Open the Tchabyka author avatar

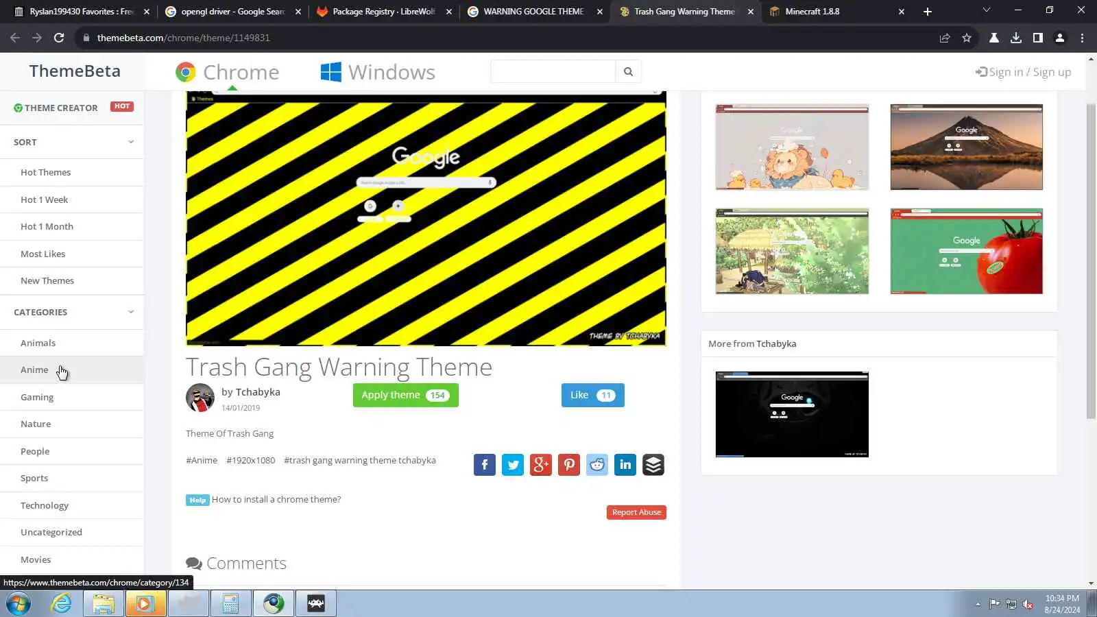200,398
